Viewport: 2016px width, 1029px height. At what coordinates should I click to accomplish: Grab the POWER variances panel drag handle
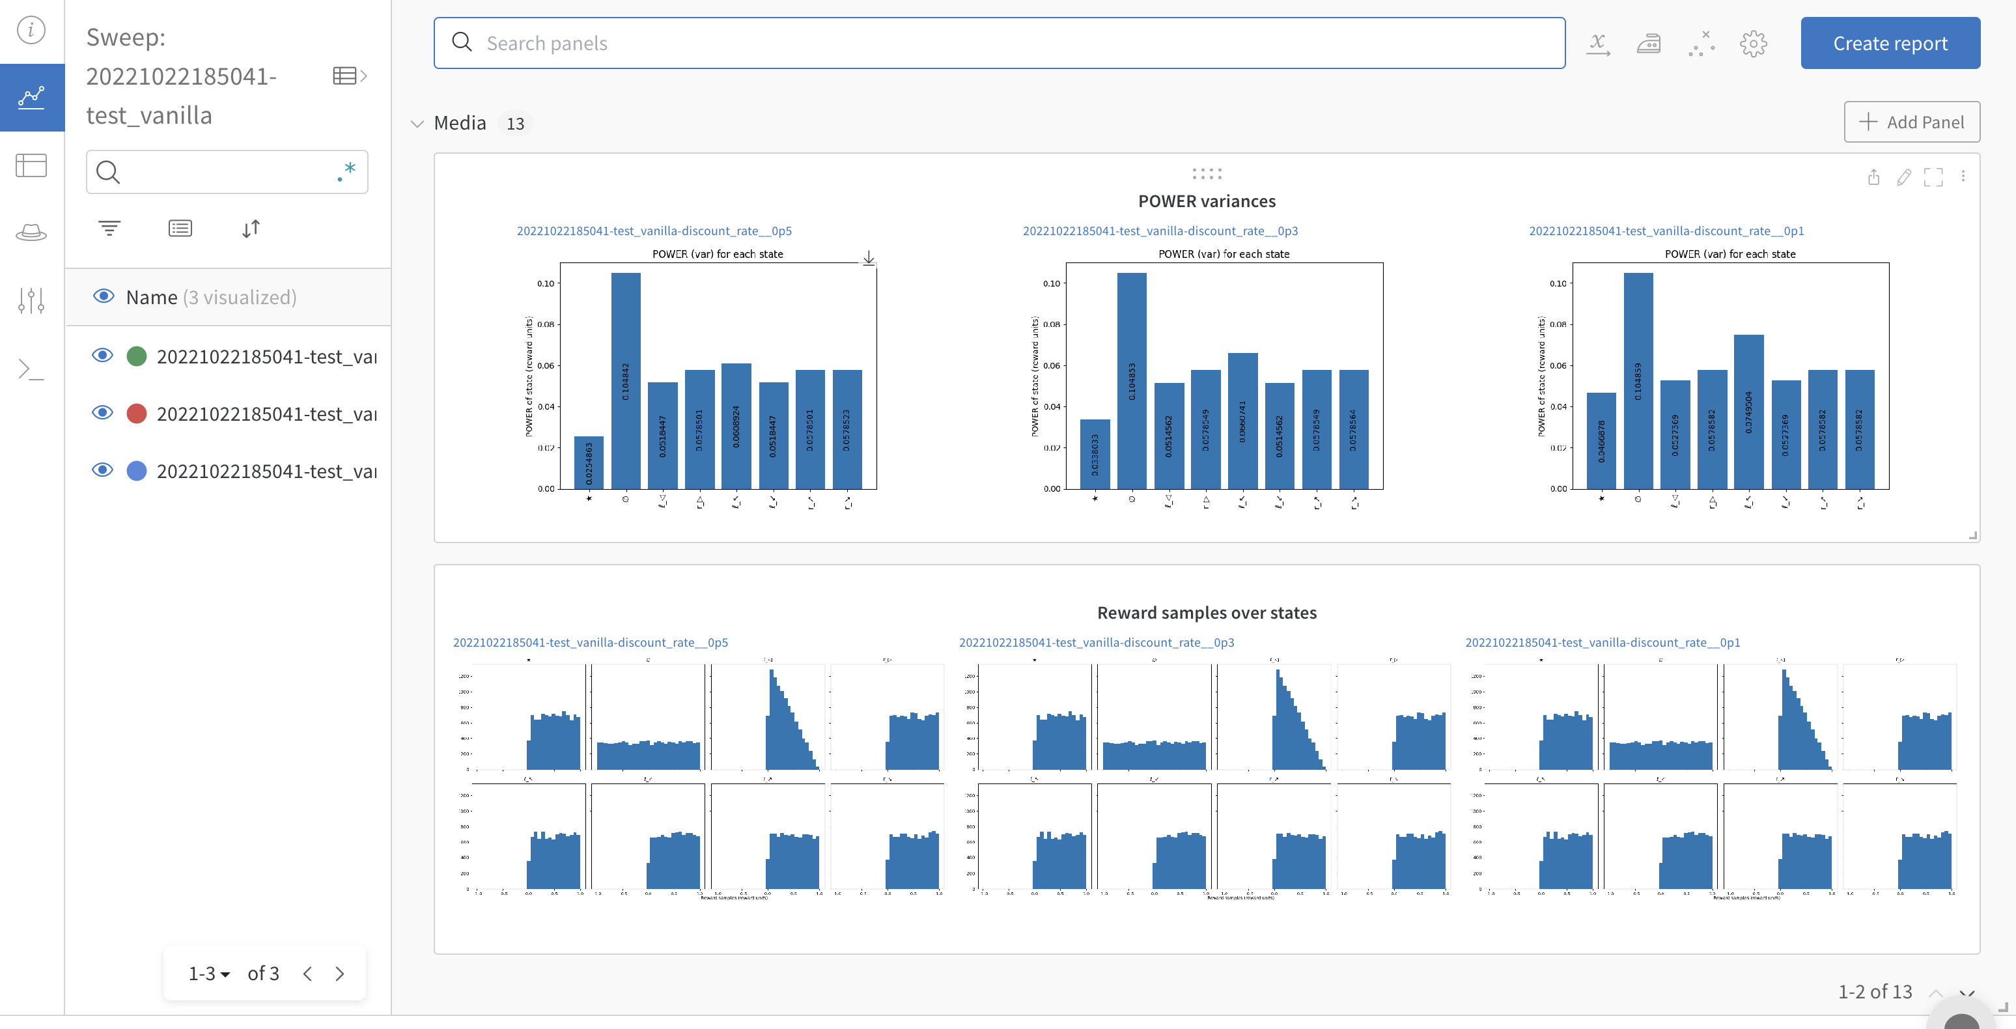[1207, 173]
